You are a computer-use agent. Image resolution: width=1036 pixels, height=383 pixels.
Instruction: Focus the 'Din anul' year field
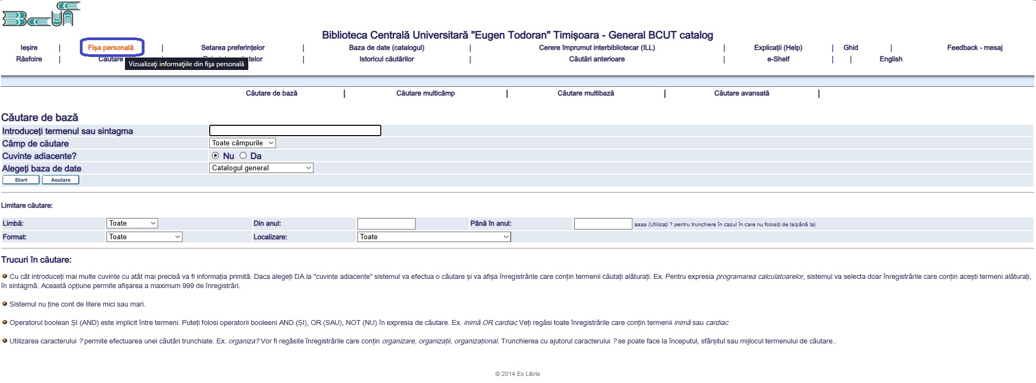coord(386,224)
